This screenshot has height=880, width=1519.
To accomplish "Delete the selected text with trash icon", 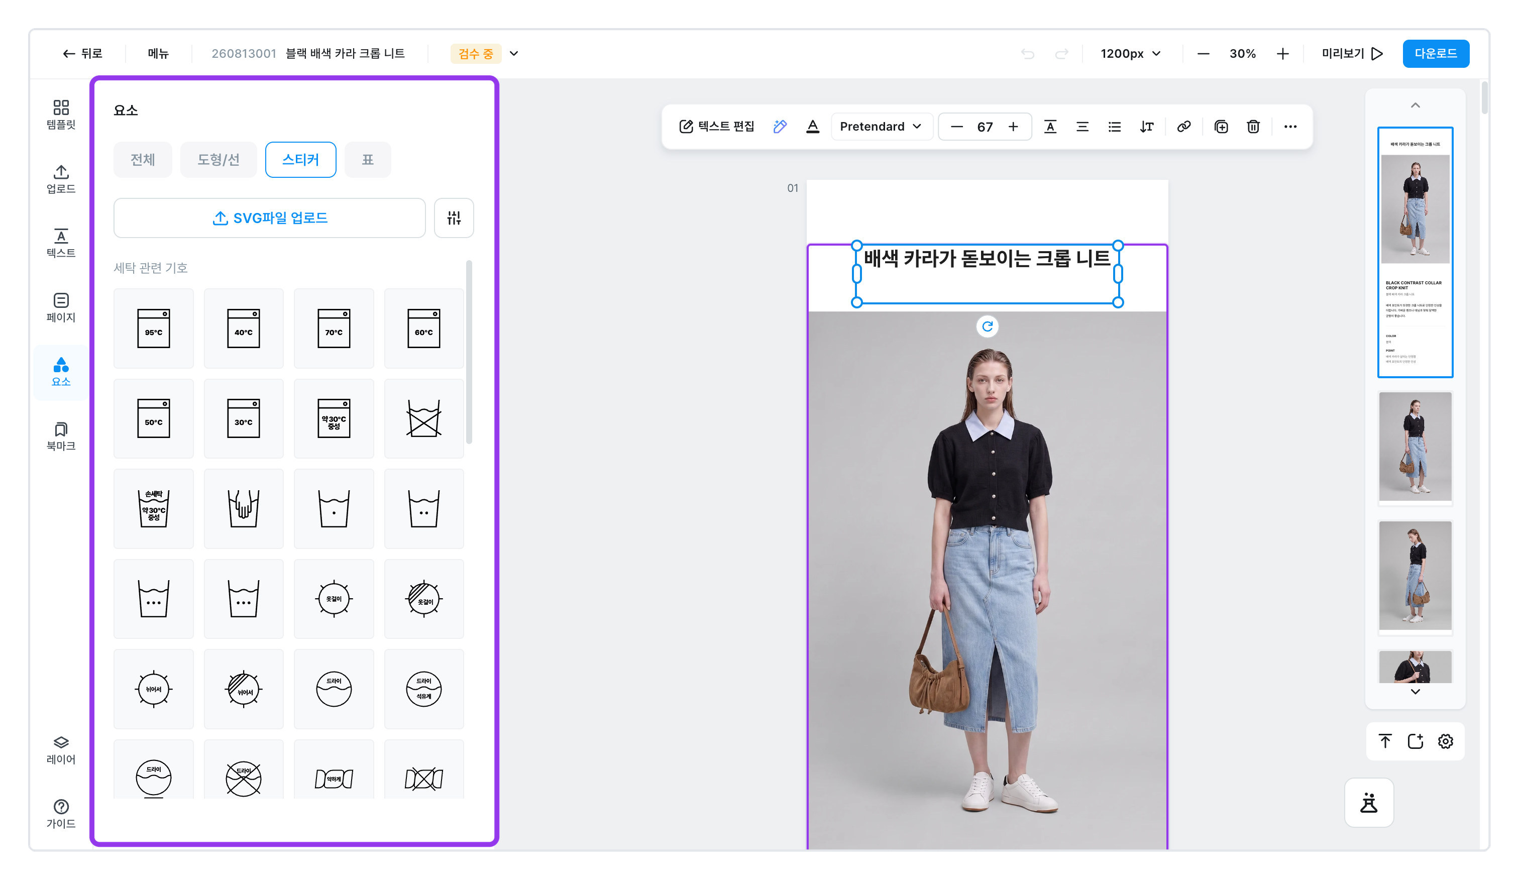I will [x=1253, y=127].
